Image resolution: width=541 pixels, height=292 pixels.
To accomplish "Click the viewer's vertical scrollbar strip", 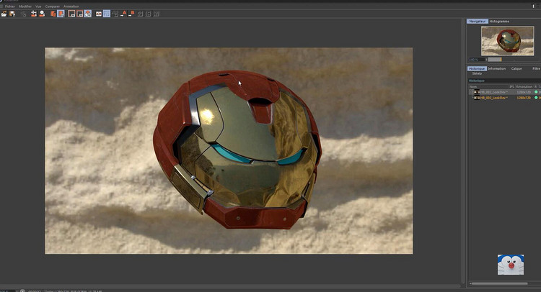I will click(462, 151).
